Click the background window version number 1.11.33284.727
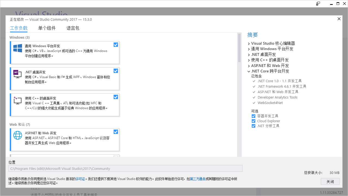Image resolution: width=348 pixels, height=196 pixels. [331, 192]
